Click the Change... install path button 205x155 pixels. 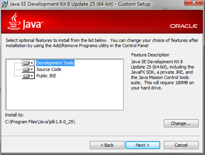pos(181,123)
